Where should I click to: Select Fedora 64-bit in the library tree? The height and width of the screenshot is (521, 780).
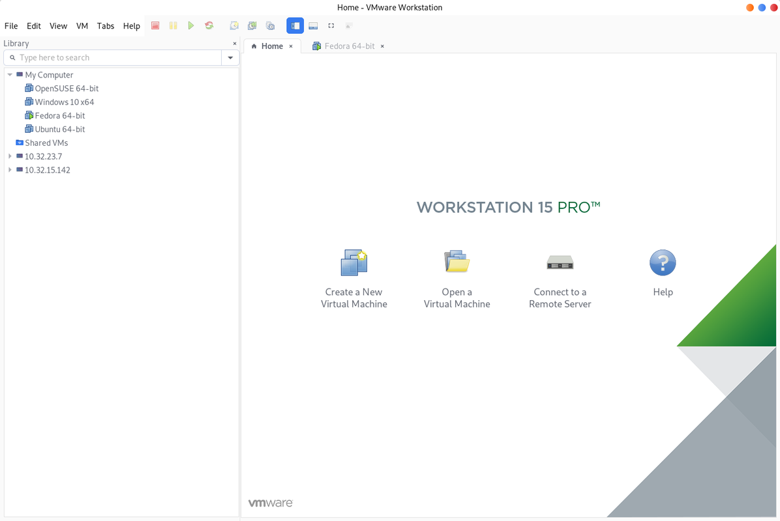(60, 115)
